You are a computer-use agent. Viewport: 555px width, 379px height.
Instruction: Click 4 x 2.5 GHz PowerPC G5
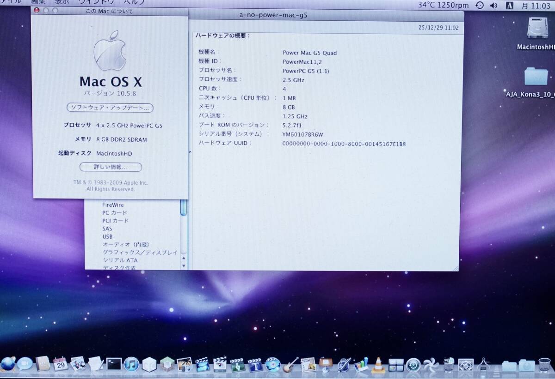[129, 126]
